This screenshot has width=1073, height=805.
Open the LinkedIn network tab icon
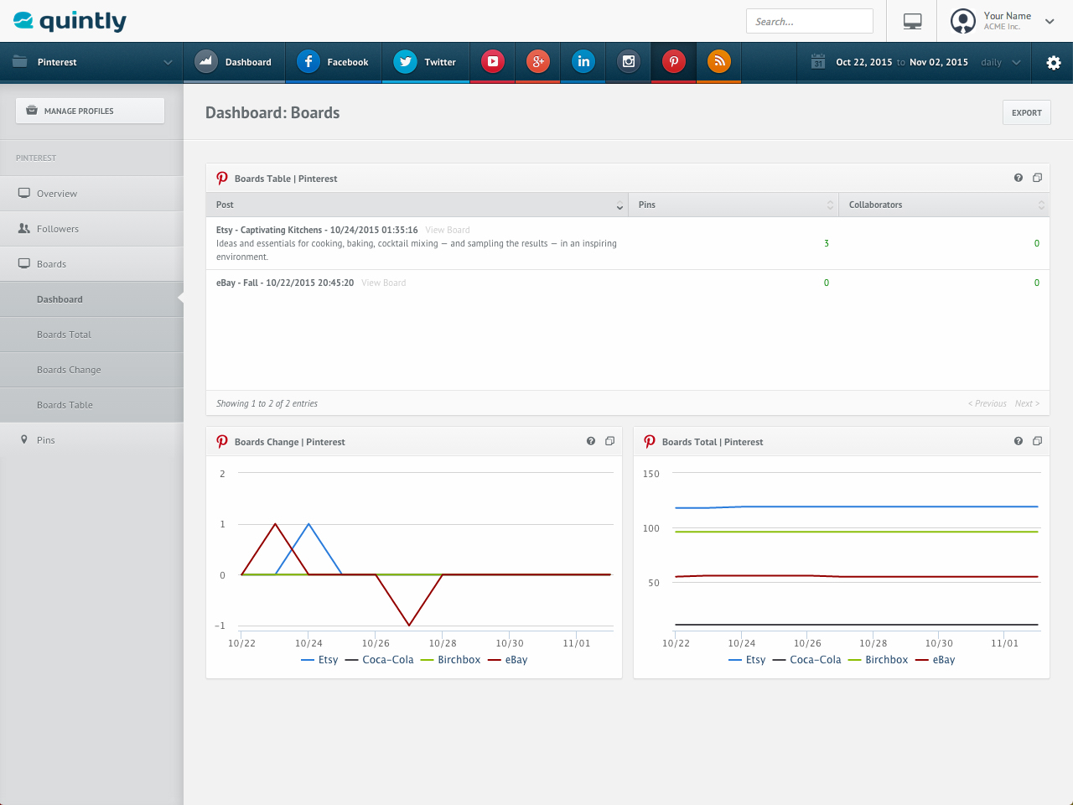click(x=583, y=61)
